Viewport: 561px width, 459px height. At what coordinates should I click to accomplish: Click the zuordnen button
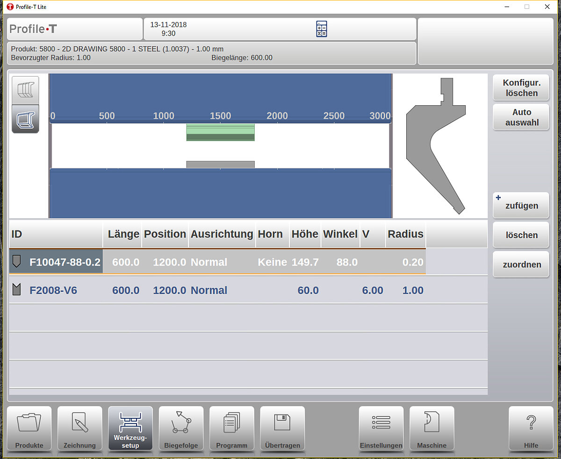(x=521, y=265)
